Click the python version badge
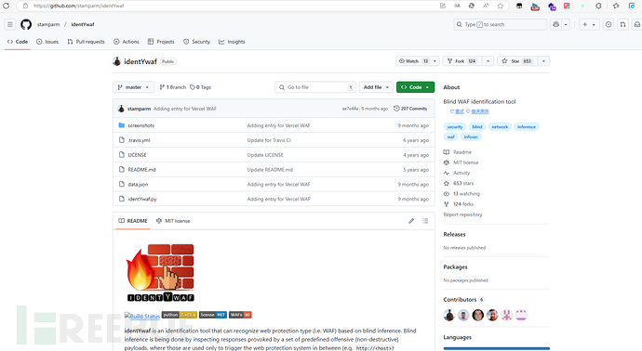The height and width of the screenshot is (351, 642). pos(180,315)
